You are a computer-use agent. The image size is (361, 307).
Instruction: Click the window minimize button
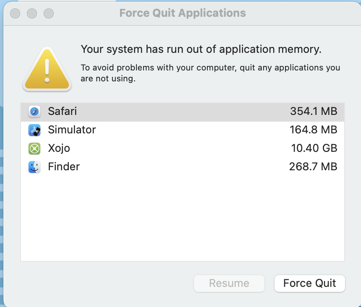(x=32, y=13)
